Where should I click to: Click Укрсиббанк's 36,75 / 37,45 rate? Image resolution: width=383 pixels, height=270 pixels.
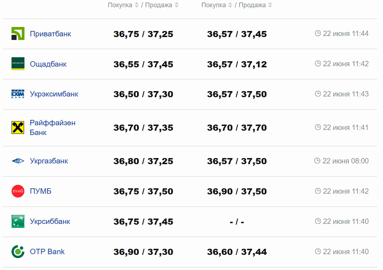click(143, 221)
